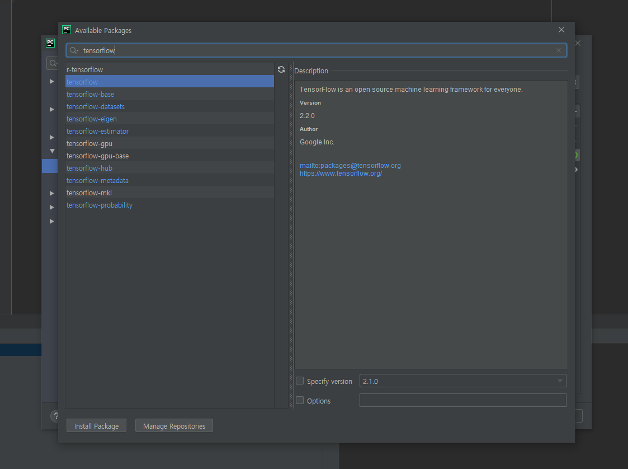628x469 pixels.
Task: Select r-tensorflow package
Action: (x=169, y=69)
